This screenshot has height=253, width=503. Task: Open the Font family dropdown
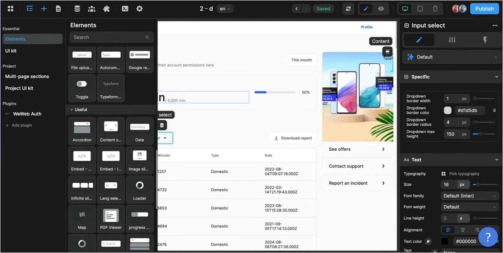tap(470, 196)
